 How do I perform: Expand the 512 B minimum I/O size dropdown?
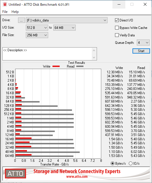[37, 28]
